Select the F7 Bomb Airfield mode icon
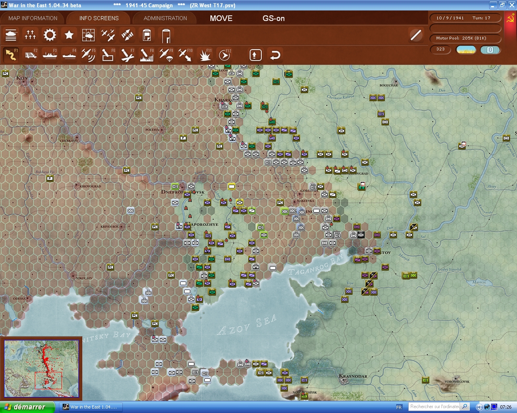The image size is (517, 413). click(127, 55)
